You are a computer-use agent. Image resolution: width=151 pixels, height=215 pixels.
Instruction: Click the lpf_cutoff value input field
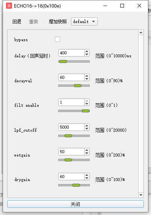[71, 127]
